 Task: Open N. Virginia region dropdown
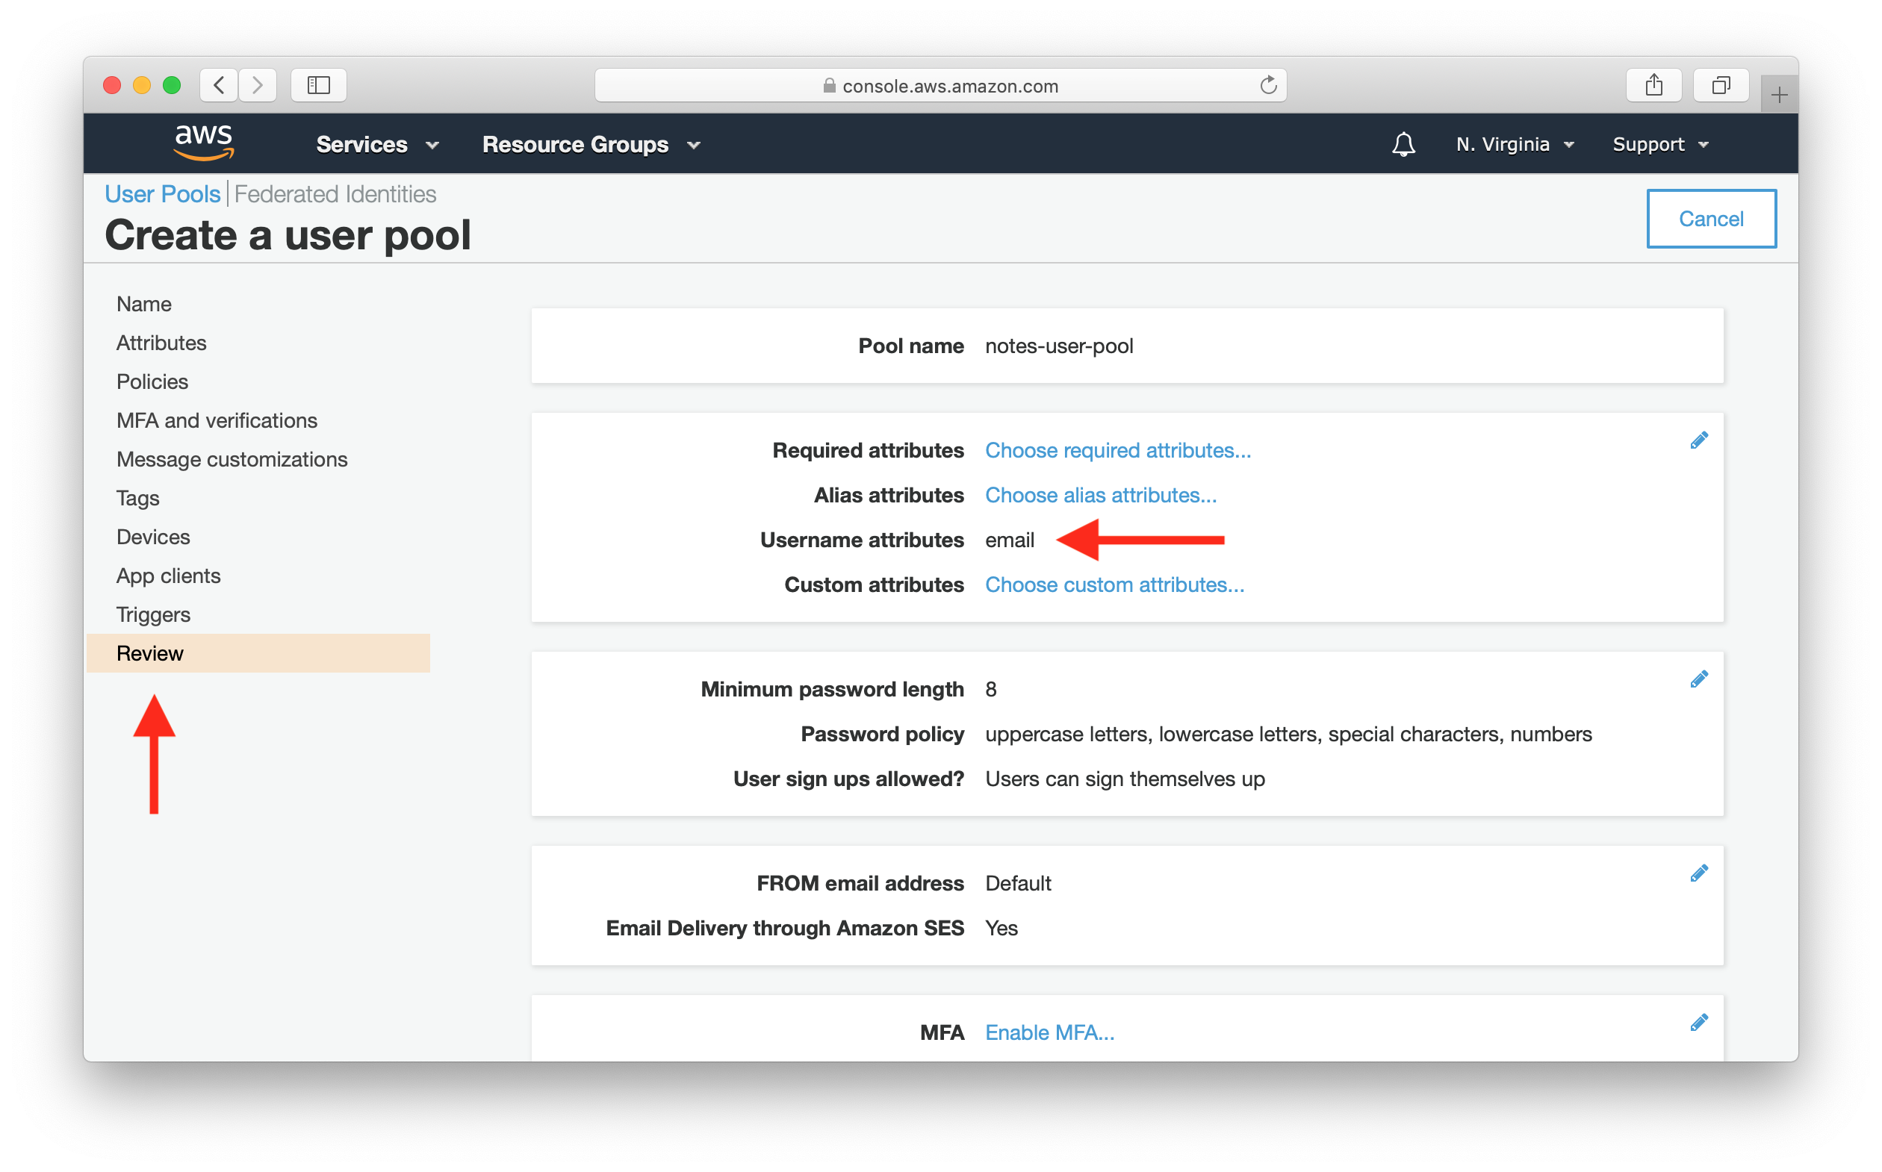click(x=1513, y=145)
